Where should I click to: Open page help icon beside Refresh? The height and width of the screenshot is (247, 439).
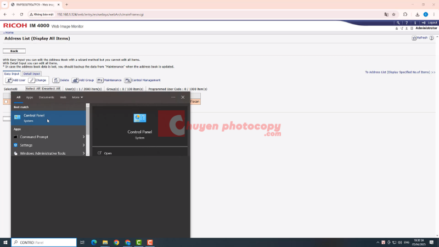[431, 38]
